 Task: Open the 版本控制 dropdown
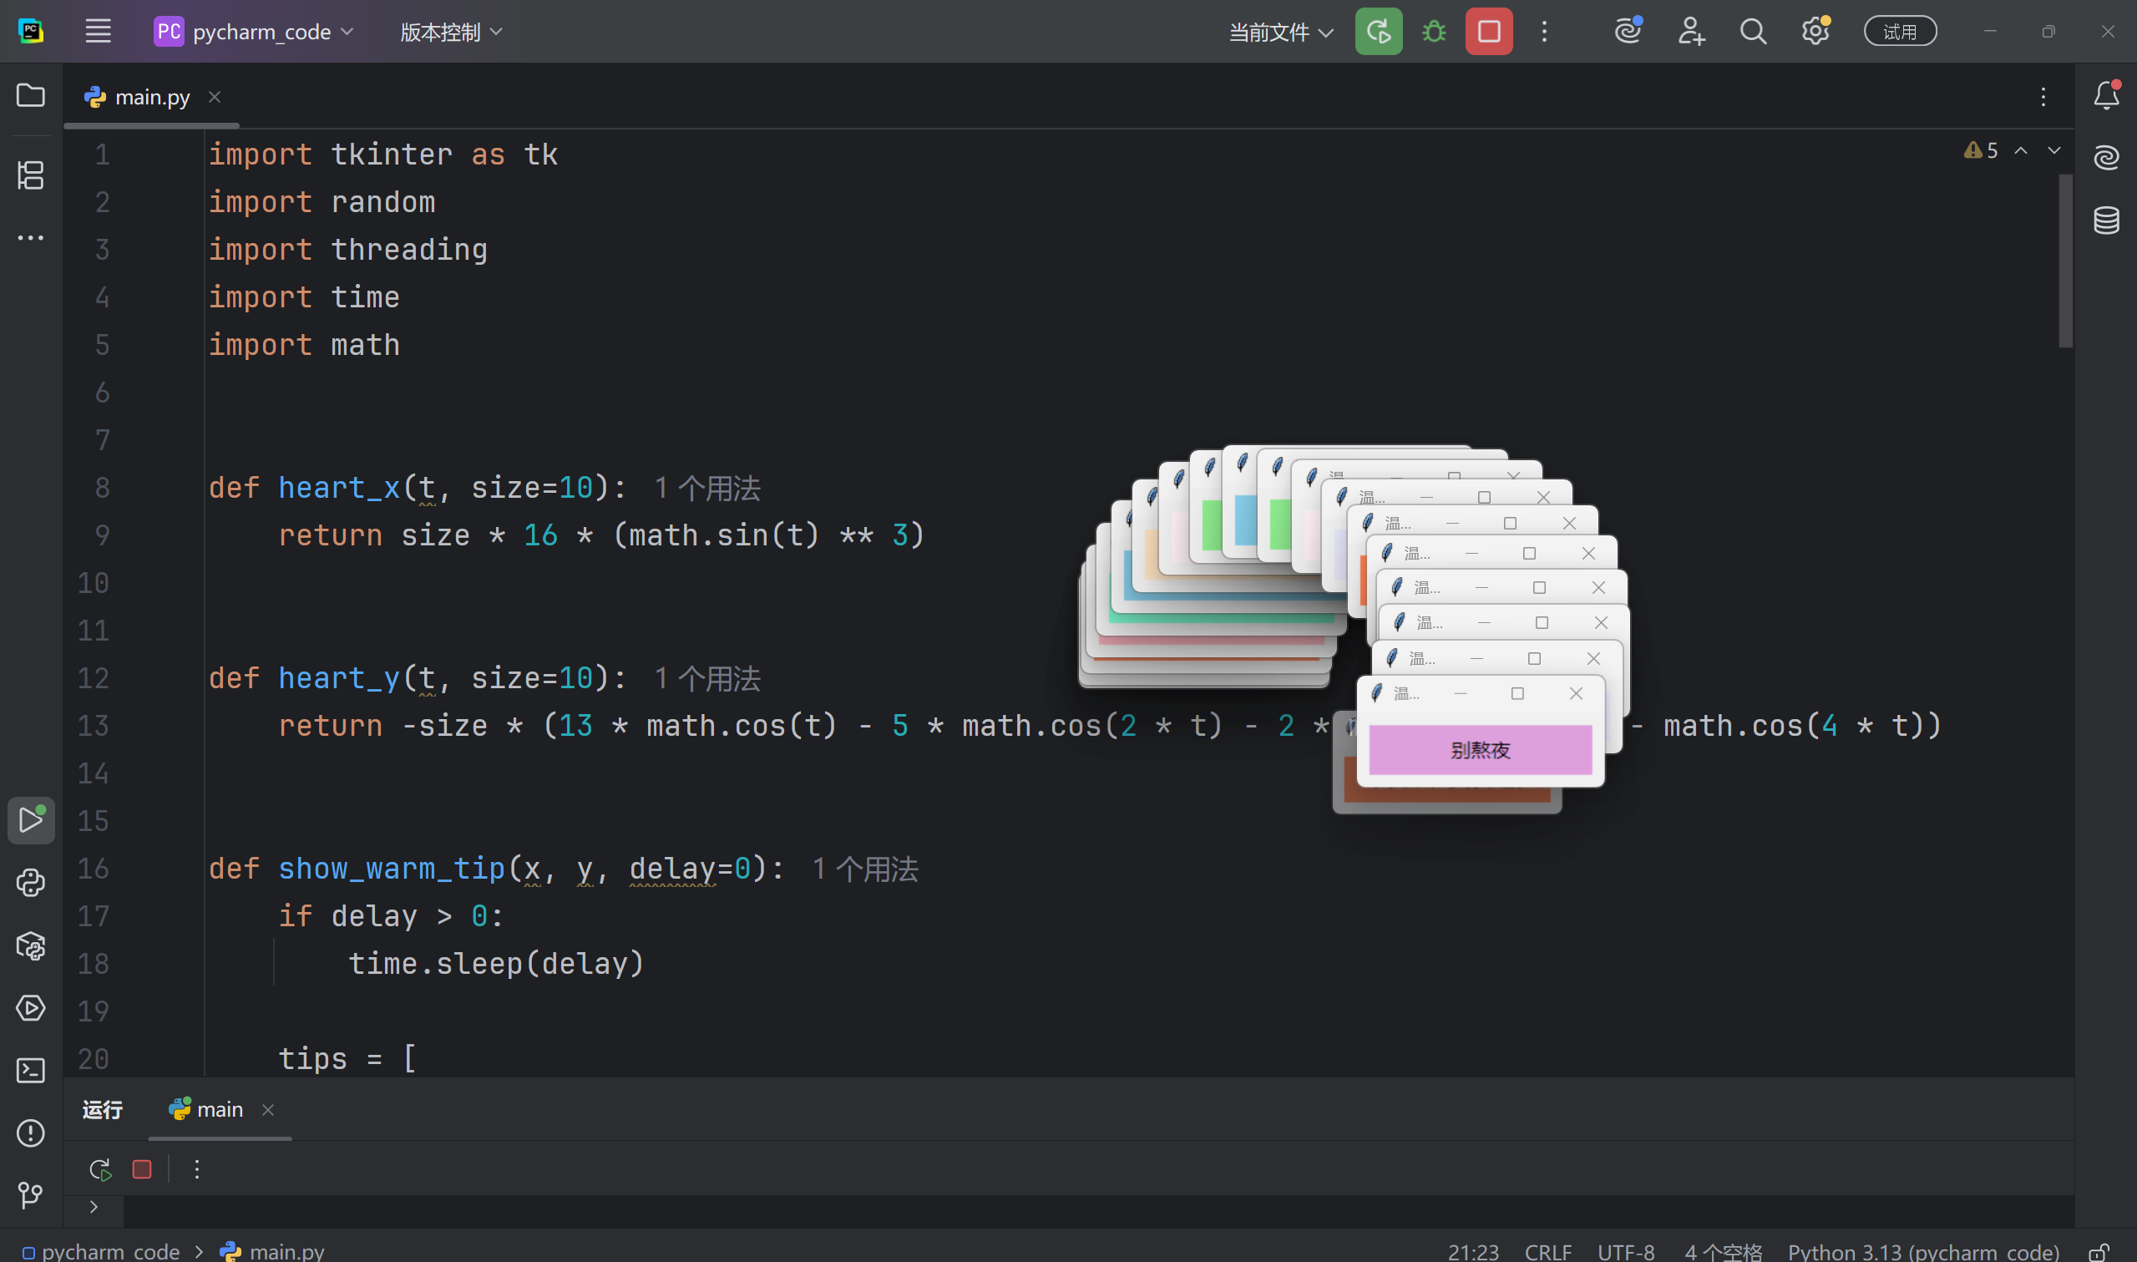pyautogui.click(x=450, y=33)
